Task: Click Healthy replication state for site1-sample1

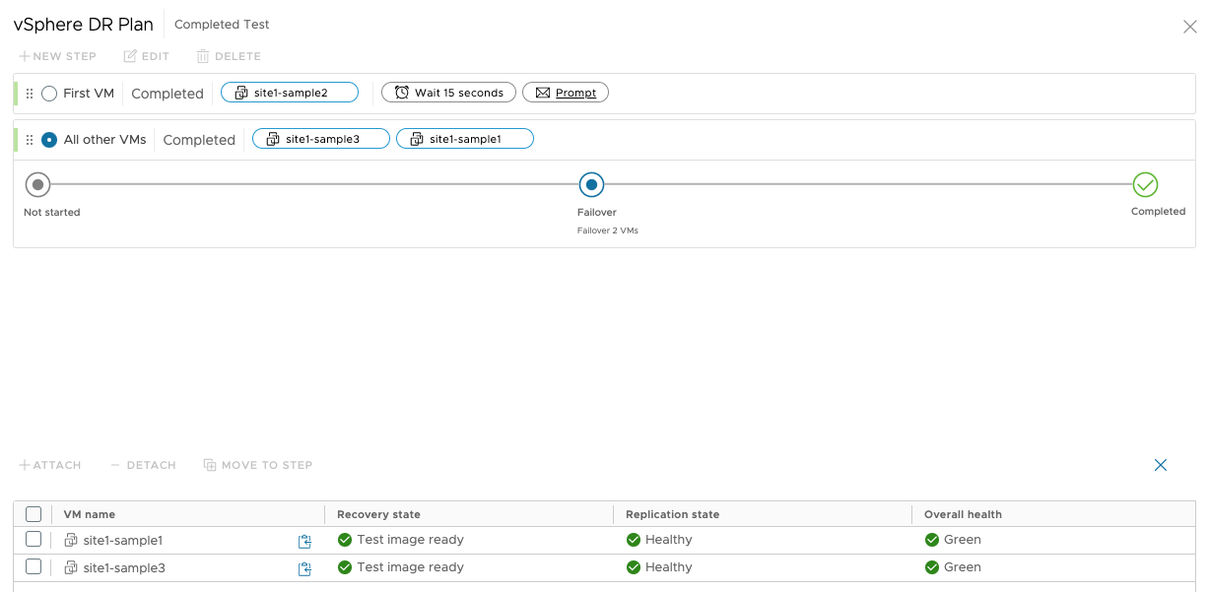Action: tap(669, 540)
